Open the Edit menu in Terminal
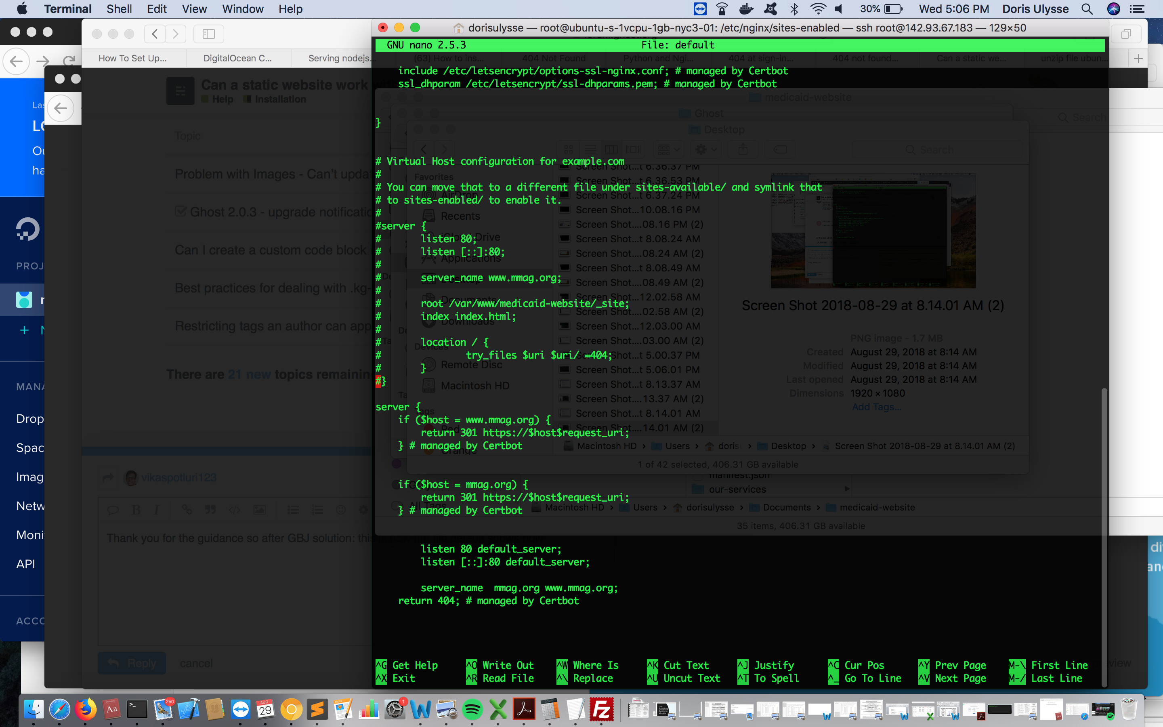 point(157,8)
